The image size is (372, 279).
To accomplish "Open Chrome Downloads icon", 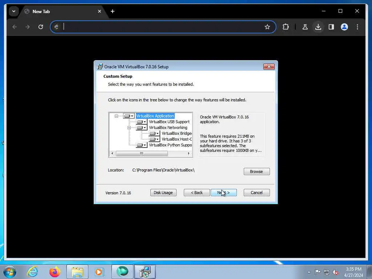I will [318, 27].
